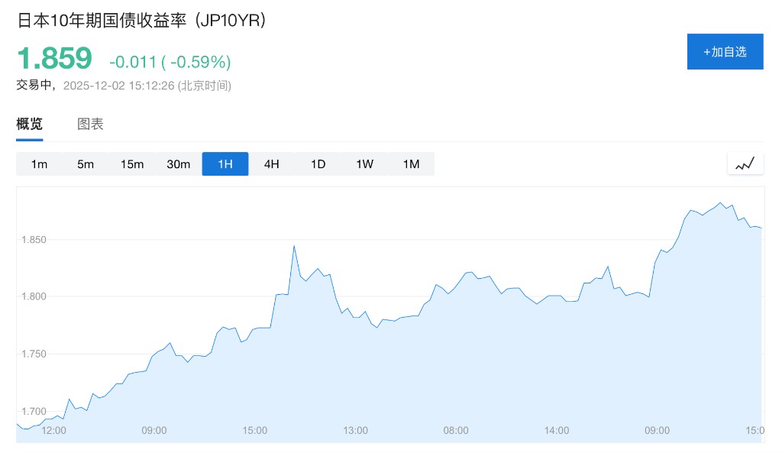782x453 pixels.
Task: Open the line chart style icon
Action: [745, 163]
